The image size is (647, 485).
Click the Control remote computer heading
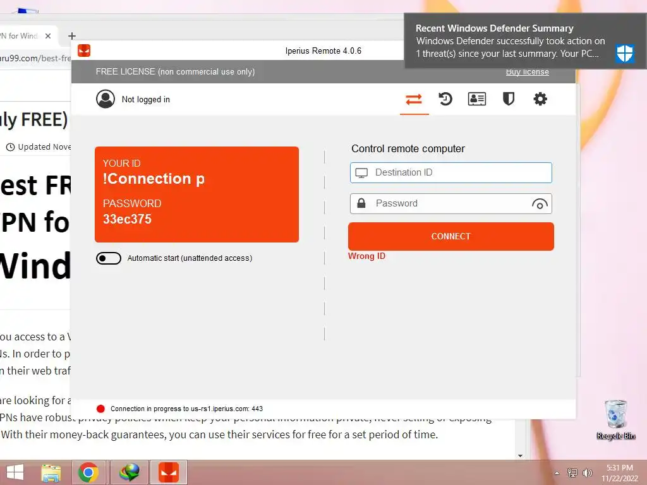click(408, 149)
